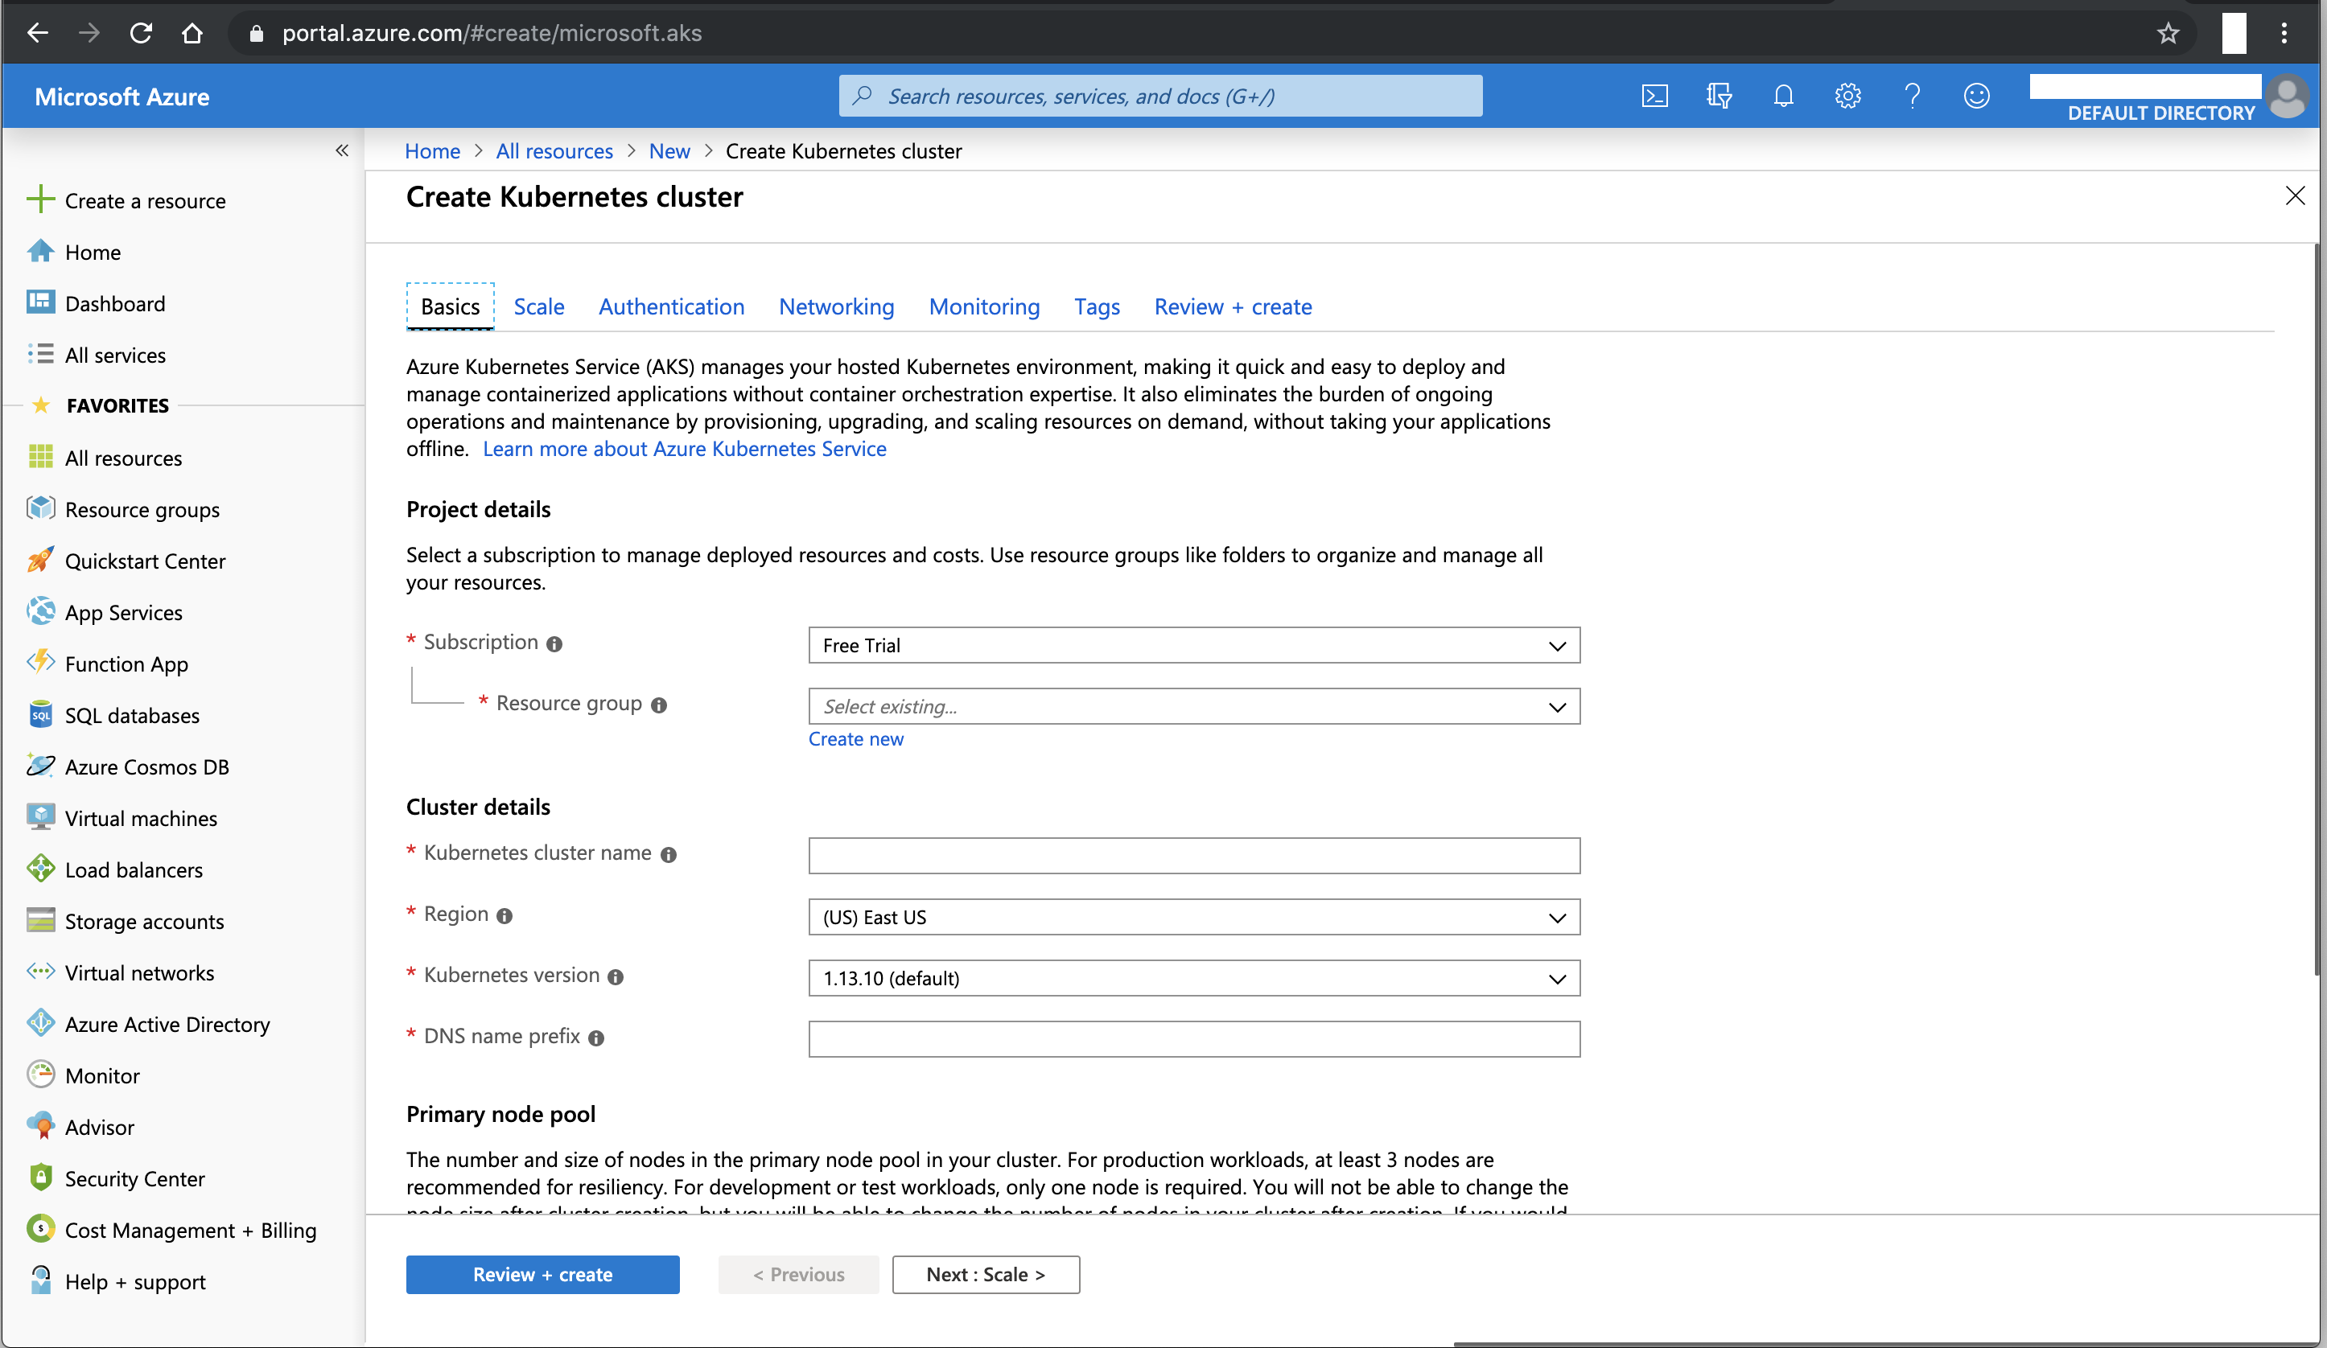Viewport: 2327px width, 1348px height.
Task: Switch to the Authentication tab
Action: point(671,306)
